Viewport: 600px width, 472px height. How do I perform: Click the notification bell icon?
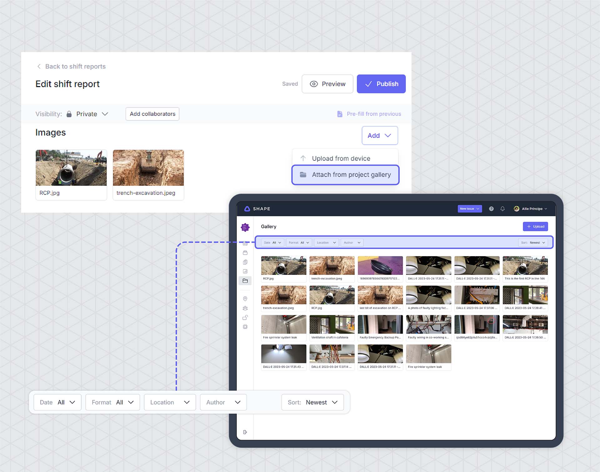tap(502, 209)
